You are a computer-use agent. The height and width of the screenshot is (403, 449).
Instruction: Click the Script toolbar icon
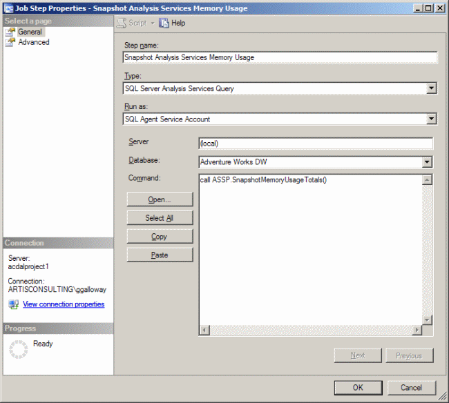121,23
